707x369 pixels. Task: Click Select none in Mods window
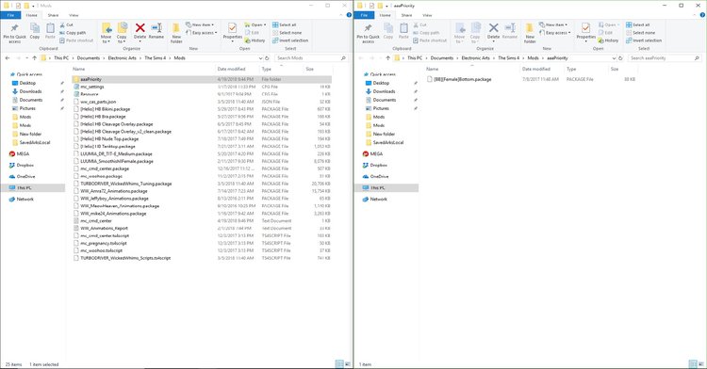tap(287, 33)
